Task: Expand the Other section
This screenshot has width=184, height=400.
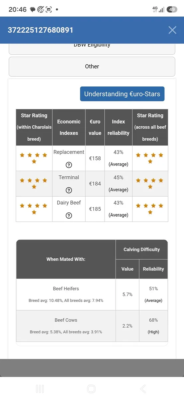Action: [x=92, y=66]
